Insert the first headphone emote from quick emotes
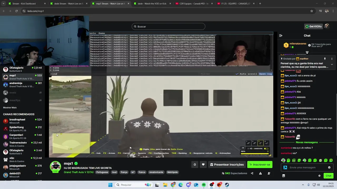 (x=283, y=160)
